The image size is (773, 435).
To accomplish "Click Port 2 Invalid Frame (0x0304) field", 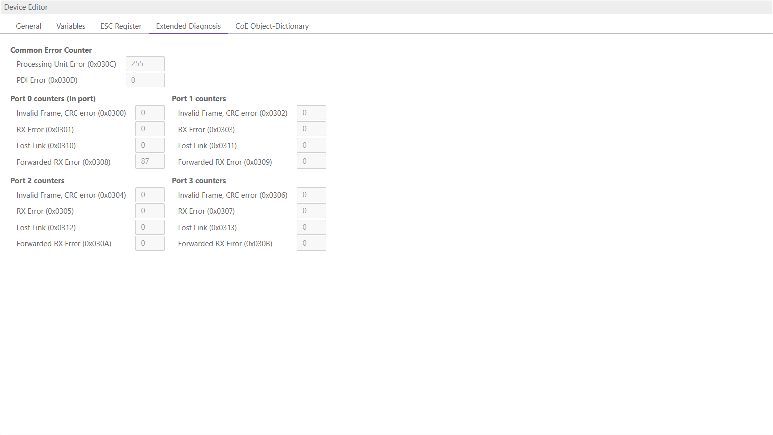I will (x=150, y=195).
